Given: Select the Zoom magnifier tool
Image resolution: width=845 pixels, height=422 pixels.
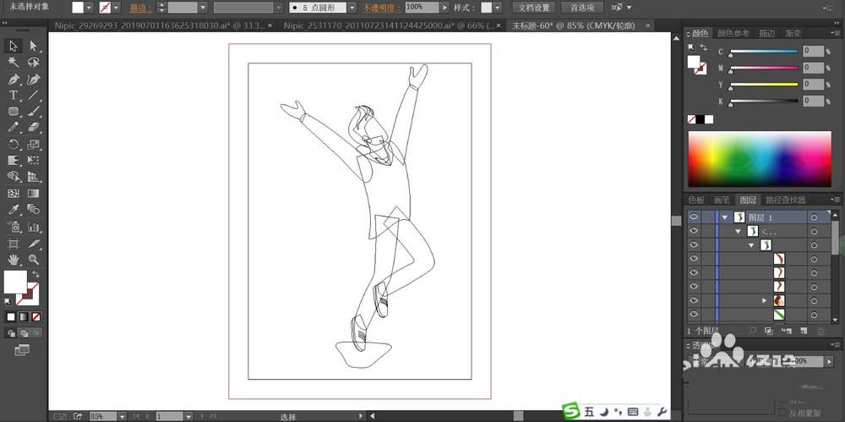Looking at the screenshot, I should [x=34, y=260].
